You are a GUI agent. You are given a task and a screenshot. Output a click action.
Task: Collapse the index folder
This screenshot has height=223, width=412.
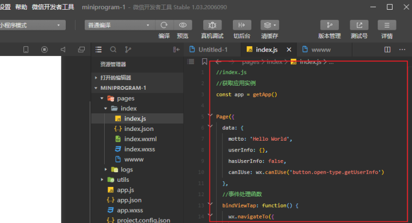(x=106, y=109)
